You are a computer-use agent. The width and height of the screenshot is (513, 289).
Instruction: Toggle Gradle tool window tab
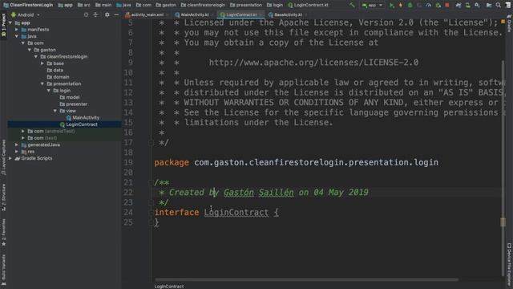pyautogui.click(x=509, y=23)
